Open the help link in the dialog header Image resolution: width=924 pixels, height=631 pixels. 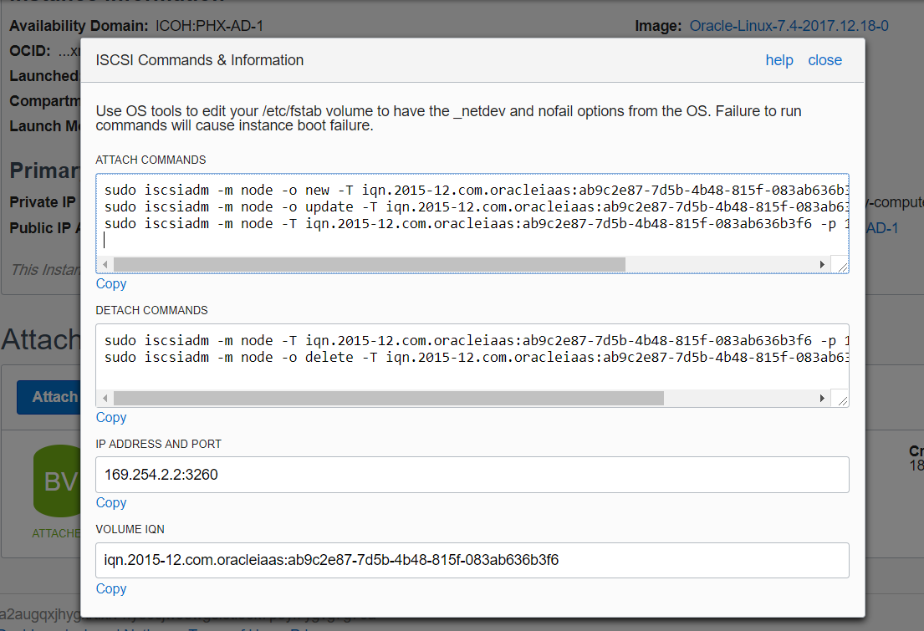pos(779,60)
